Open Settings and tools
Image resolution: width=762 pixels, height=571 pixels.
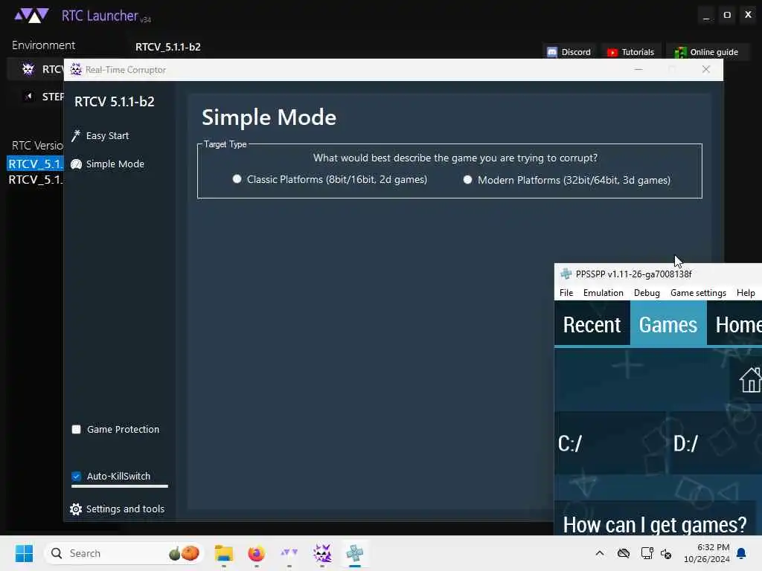[118, 509]
